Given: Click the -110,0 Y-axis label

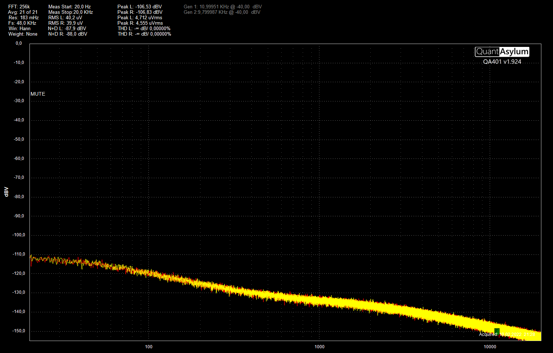Looking at the screenshot, I should pyautogui.click(x=19, y=254).
